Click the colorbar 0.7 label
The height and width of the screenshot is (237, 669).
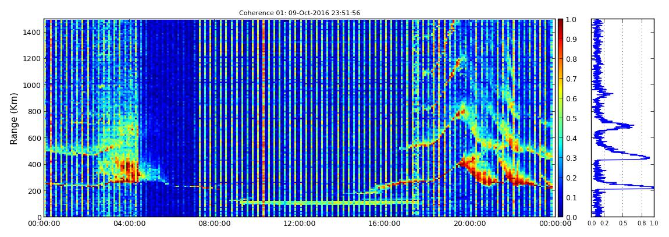[x=571, y=79]
